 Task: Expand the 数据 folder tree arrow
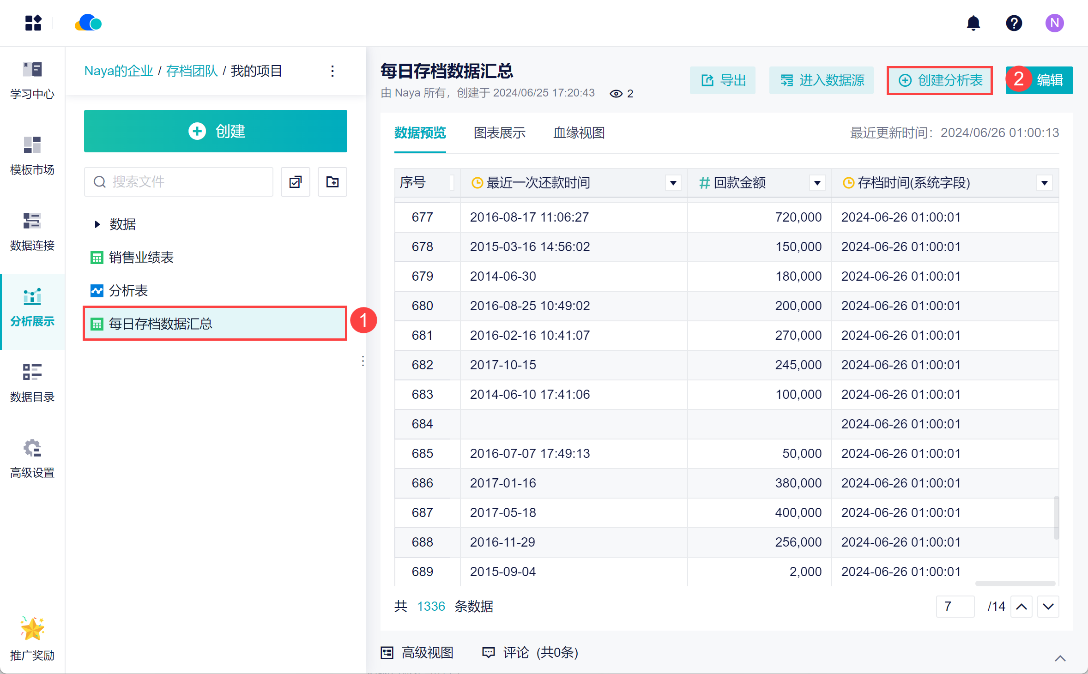(x=97, y=224)
